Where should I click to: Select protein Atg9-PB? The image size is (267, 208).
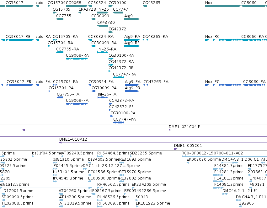click(132, 91)
